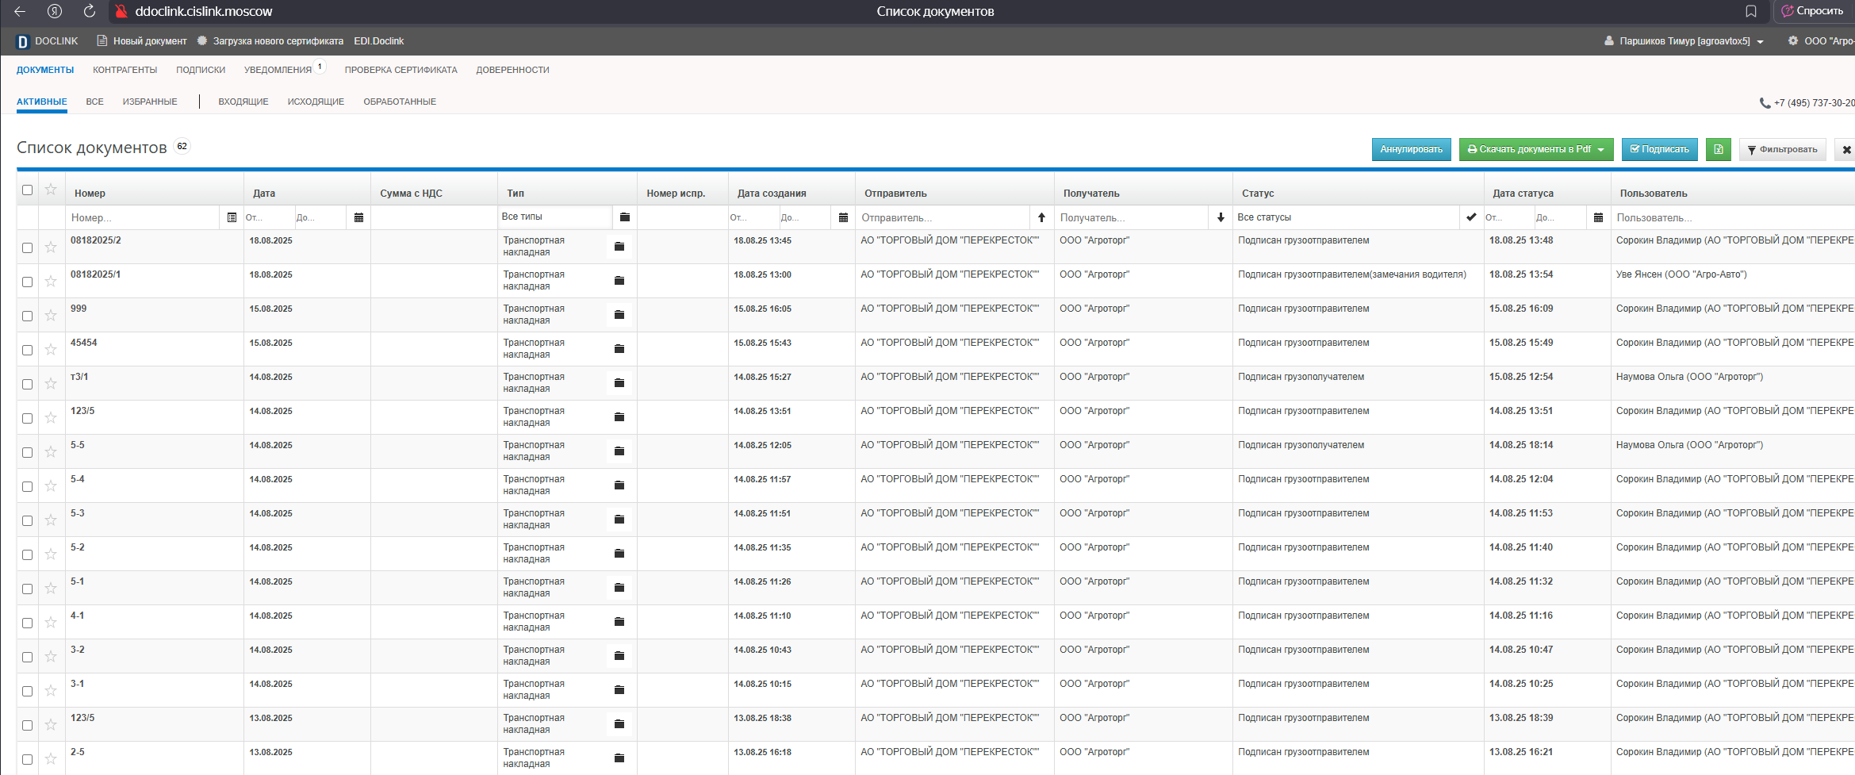This screenshot has height=775, width=1855.
Task: Click the browser address bar URL
Action: point(204,11)
